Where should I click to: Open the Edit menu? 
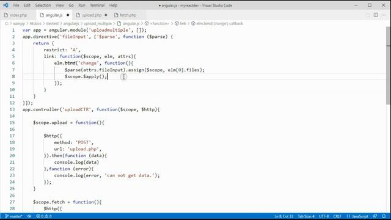tap(27, 5)
